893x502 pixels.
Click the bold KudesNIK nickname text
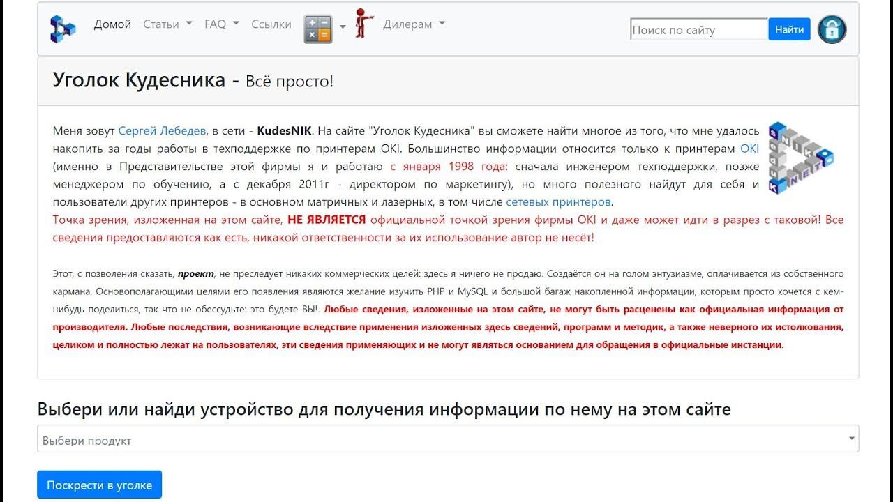[284, 130]
